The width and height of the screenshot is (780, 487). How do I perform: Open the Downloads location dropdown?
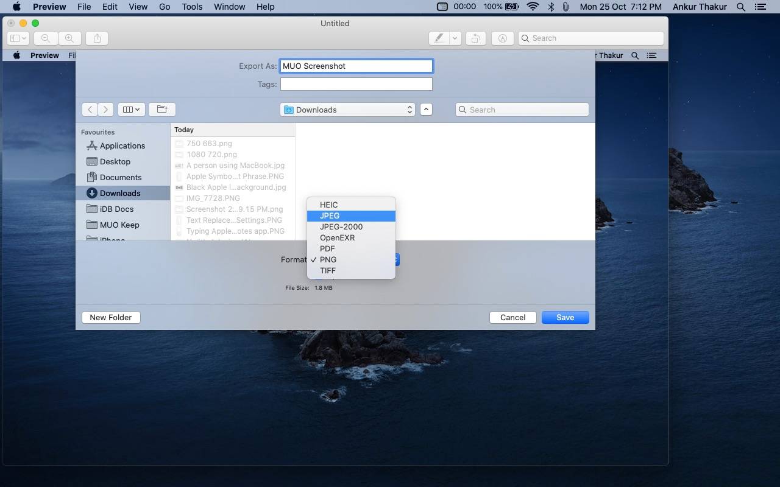(x=348, y=110)
